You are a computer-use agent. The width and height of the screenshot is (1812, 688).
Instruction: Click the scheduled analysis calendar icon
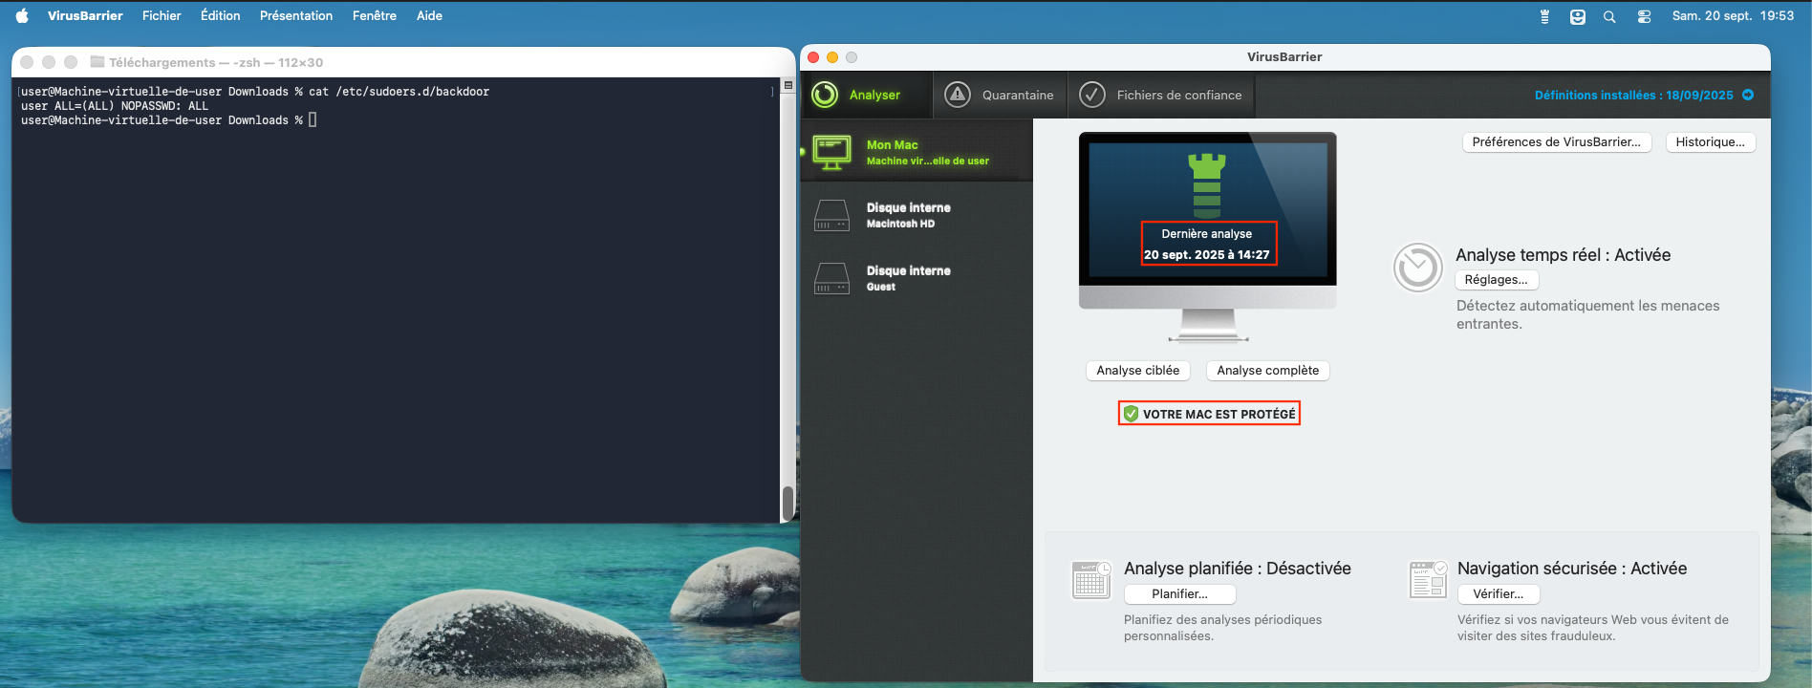(1090, 580)
